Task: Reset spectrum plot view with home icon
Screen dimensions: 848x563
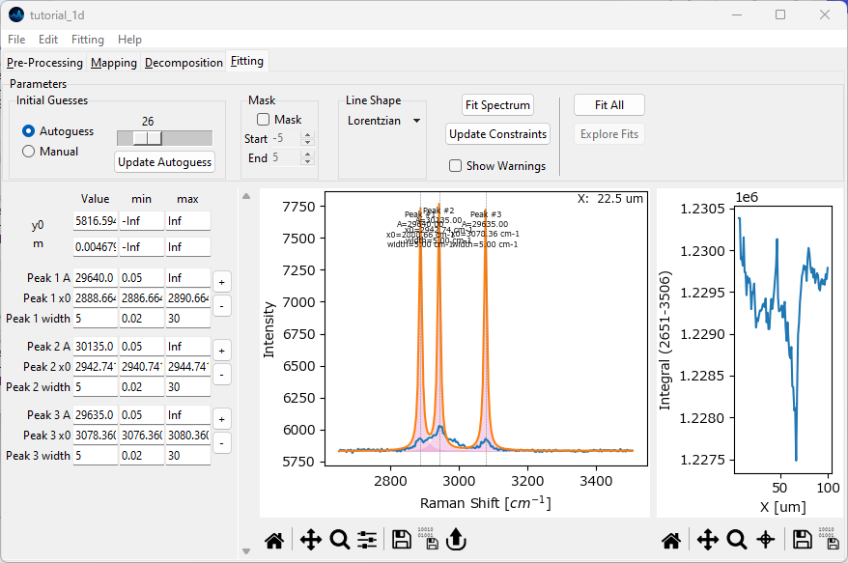Action: [274, 540]
